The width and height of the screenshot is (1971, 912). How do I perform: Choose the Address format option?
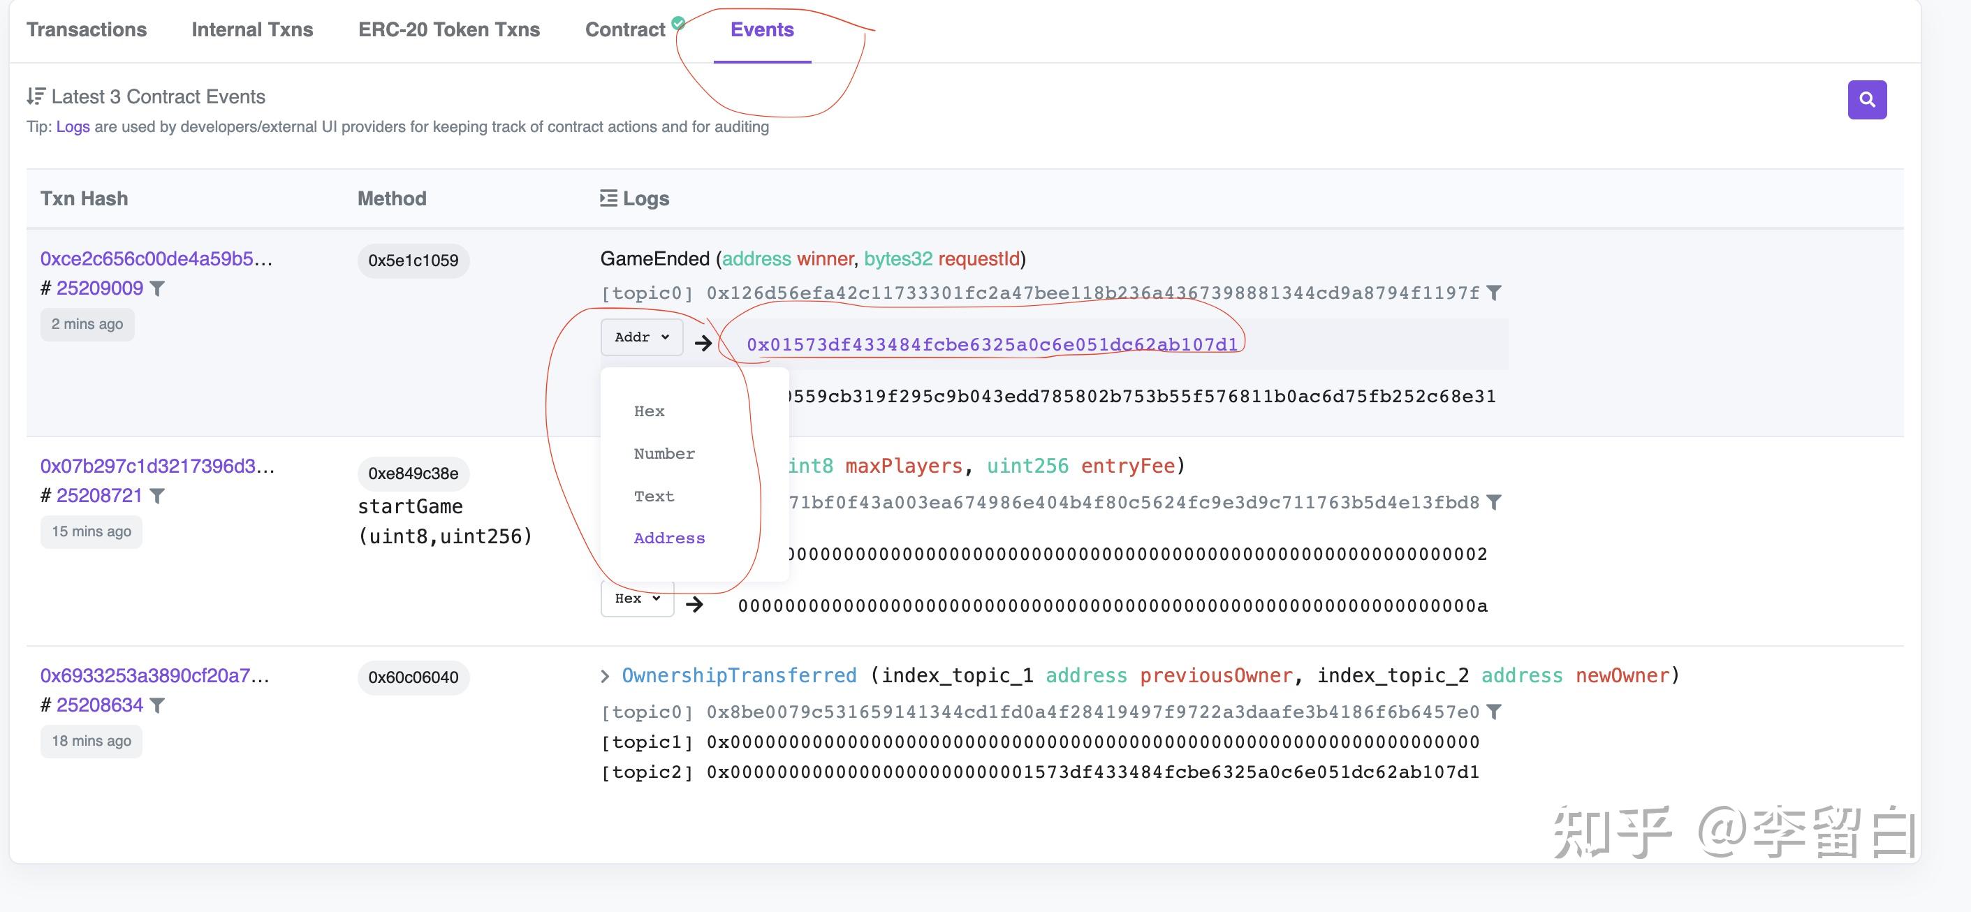(x=668, y=538)
